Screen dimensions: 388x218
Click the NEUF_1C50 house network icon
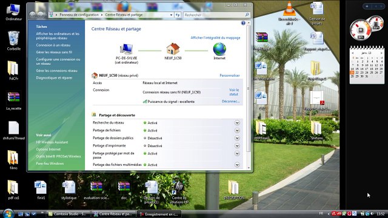tap(173, 48)
